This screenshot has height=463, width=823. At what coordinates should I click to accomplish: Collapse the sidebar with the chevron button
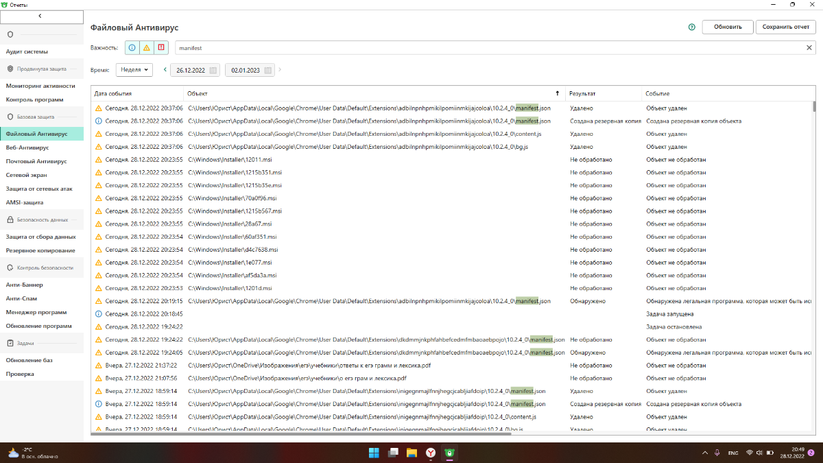click(x=42, y=15)
